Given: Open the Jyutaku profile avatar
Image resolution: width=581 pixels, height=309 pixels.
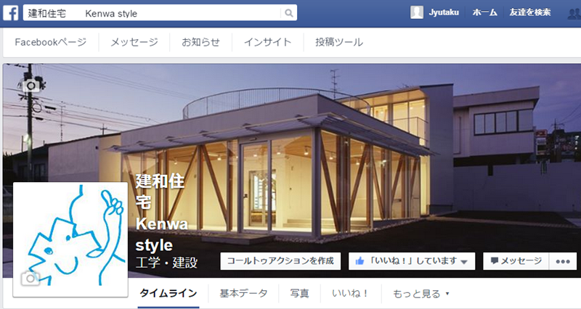Looking at the screenshot, I should [416, 12].
